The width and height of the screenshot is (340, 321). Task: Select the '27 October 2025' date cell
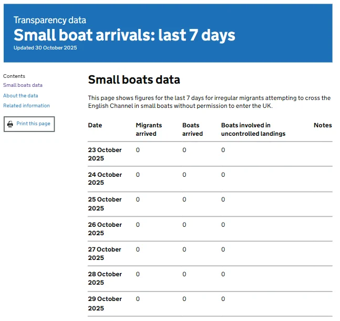point(105,254)
